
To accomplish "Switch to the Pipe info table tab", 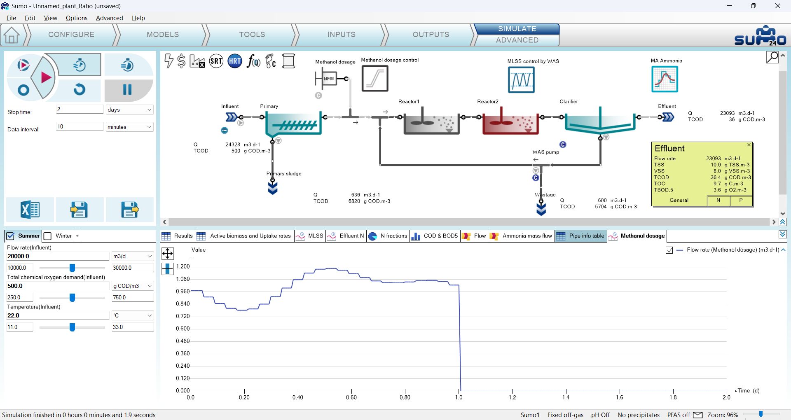I will pos(581,236).
